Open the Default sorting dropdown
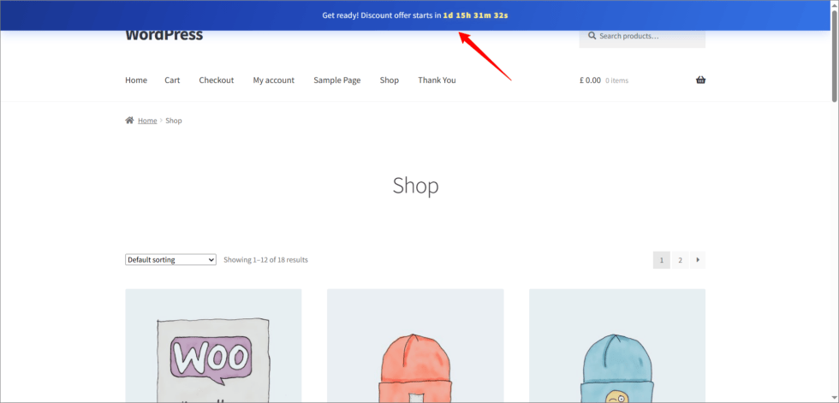Image resolution: width=839 pixels, height=403 pixels. (x=170, y=260)
